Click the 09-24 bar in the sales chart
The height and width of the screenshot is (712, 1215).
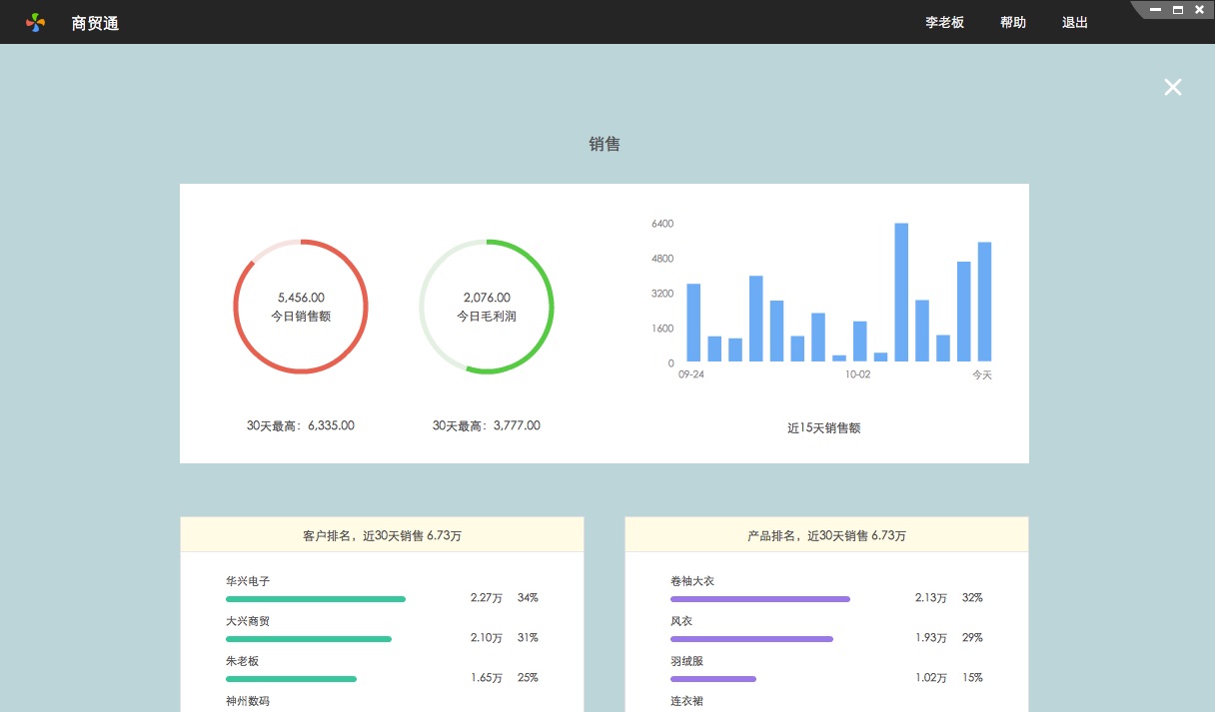pyautogui.click(x=693, y=323)
